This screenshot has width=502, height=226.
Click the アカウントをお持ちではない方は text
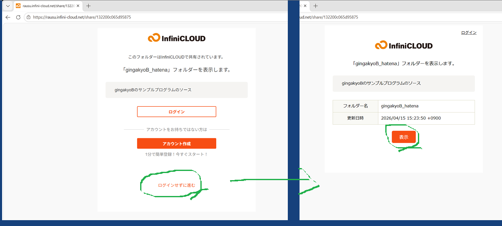pyautogui.click(x=177, y=130)
